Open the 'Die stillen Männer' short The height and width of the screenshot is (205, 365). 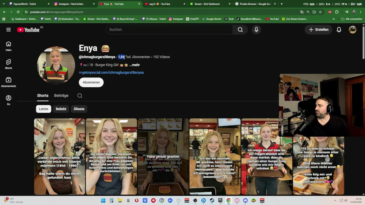click(x=111, y=157)
